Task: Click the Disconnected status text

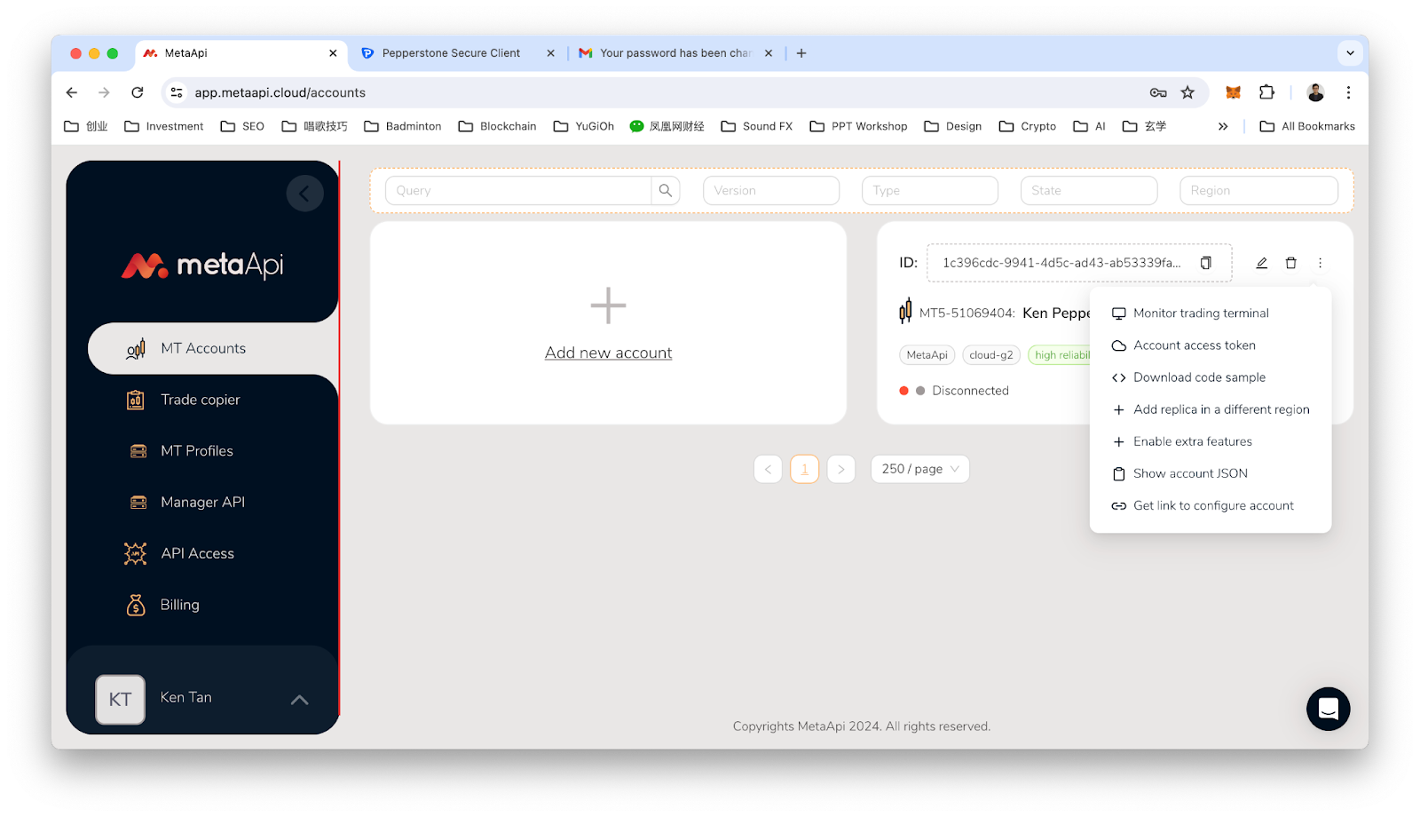Action: coord(970,391)
